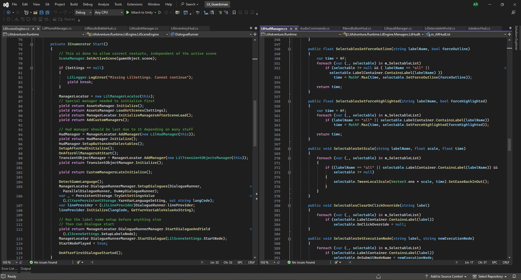Click Add to Source Control button
The image size is (521, 280).
447,276
